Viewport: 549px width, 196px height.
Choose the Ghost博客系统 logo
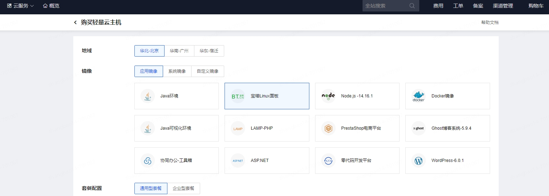pyautogui.click(x=419, y=128)
